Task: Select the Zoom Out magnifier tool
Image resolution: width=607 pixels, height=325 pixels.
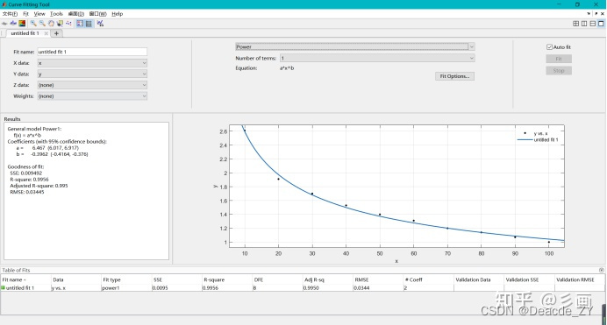Action: [x=42, y=24]
